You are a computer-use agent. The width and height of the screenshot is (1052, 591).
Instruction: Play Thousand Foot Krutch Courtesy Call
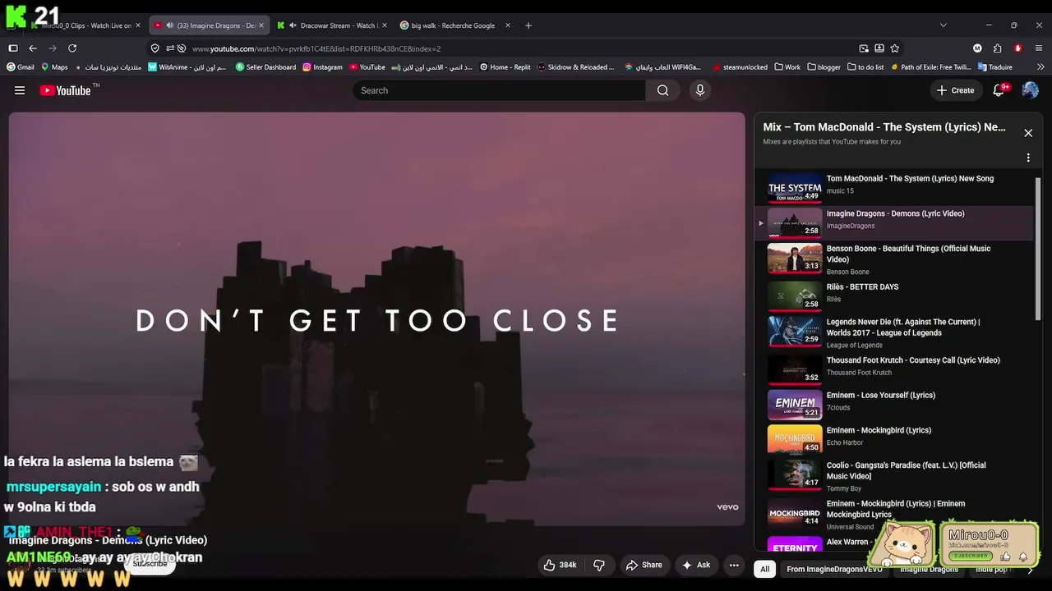click(x=894, y=369)
